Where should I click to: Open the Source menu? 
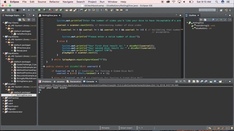[42, 2]
